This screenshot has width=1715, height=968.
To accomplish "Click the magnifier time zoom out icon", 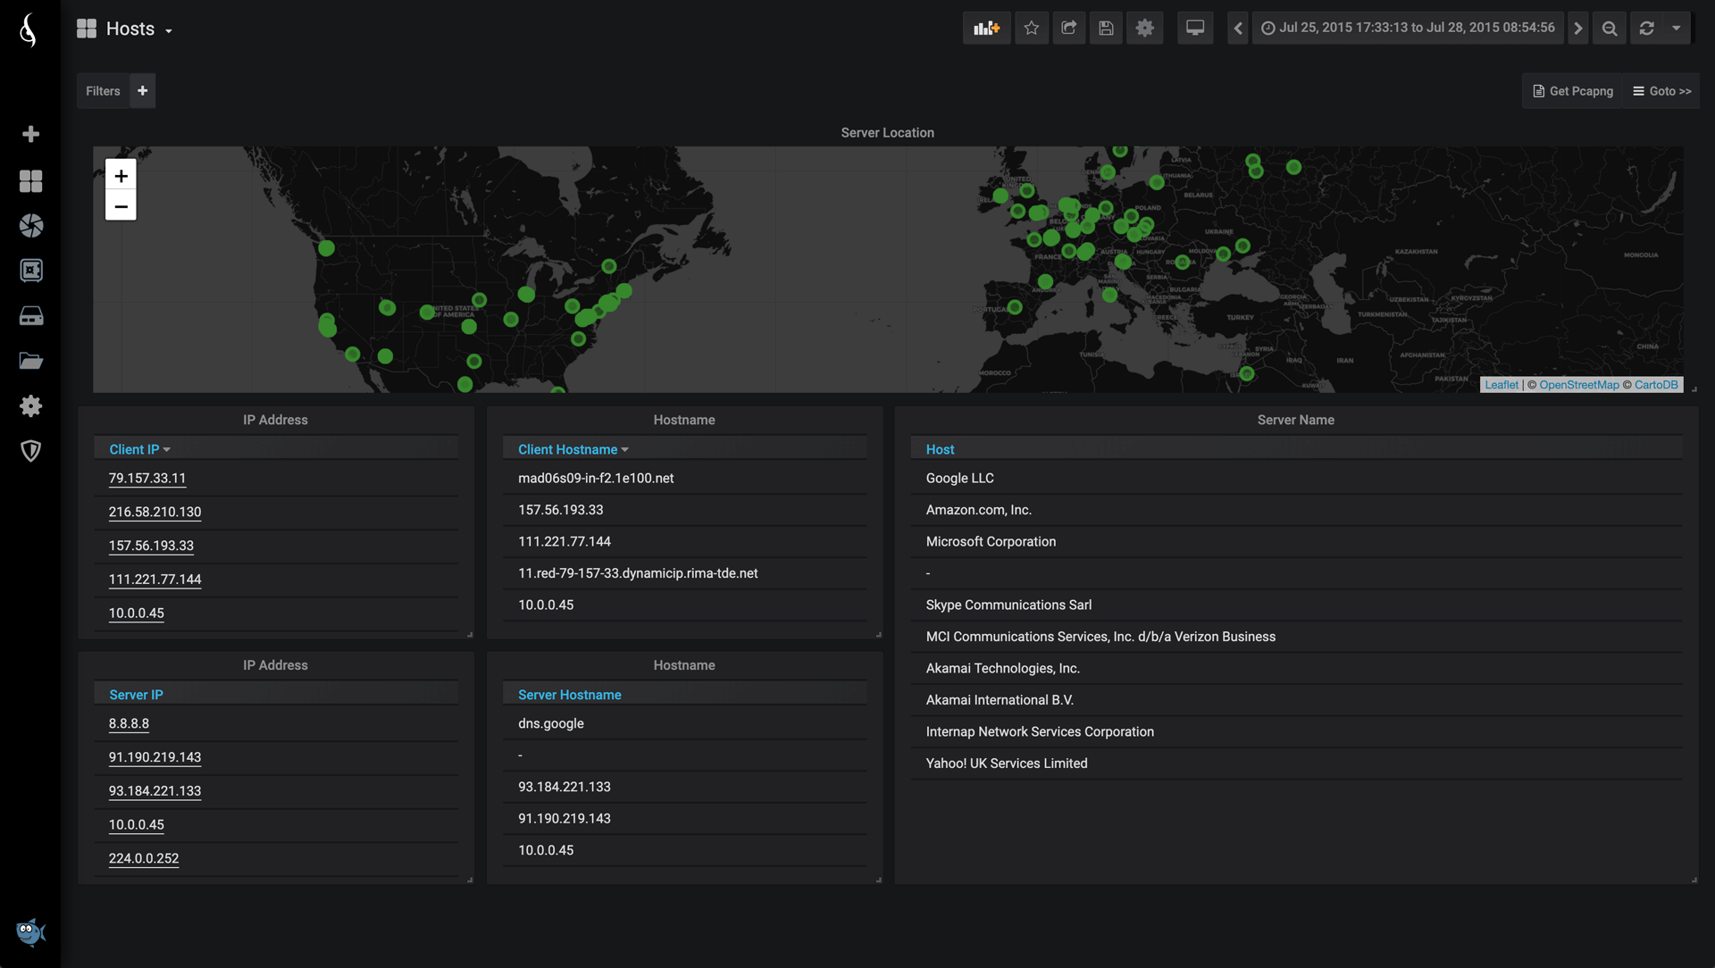I will 1610,29.
